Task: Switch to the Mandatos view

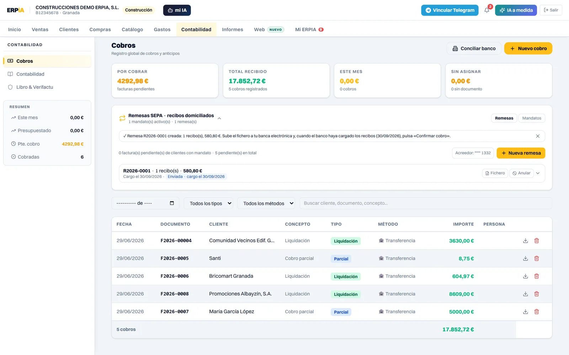Action: [532, 118]
